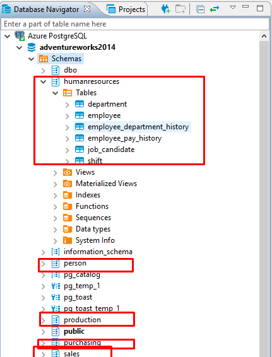Screen dimensions: 272x357
Task: Switch to the Projects tab
Action: [x=126, y=9]
